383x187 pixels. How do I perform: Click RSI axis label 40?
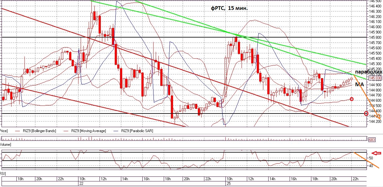tap(370, 166)
